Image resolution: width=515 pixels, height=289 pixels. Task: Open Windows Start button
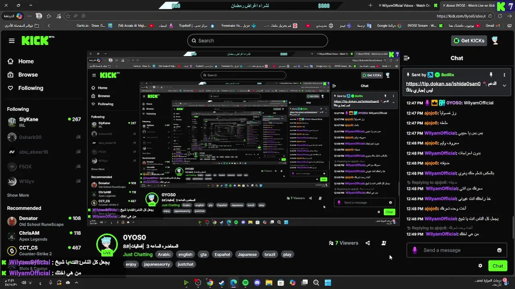[328, 283]
